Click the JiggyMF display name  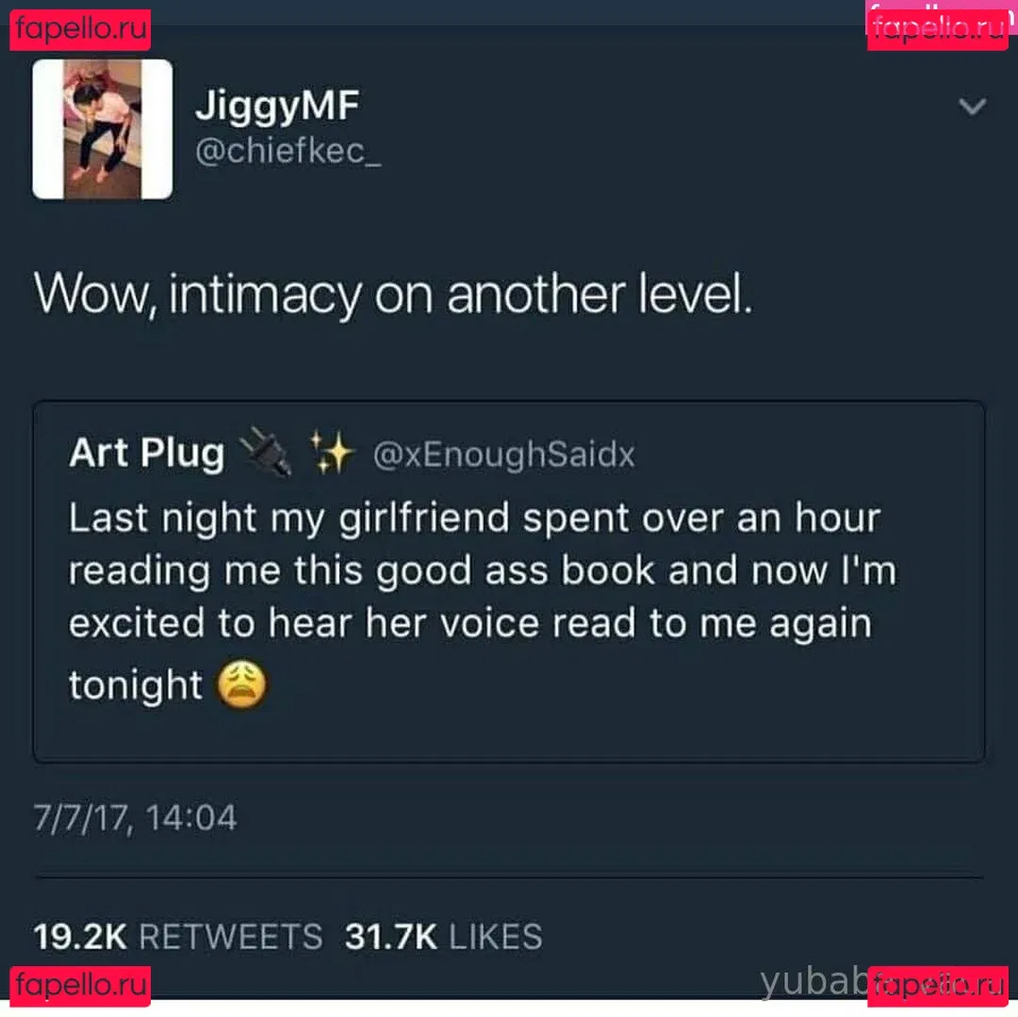tap(277, 107)
